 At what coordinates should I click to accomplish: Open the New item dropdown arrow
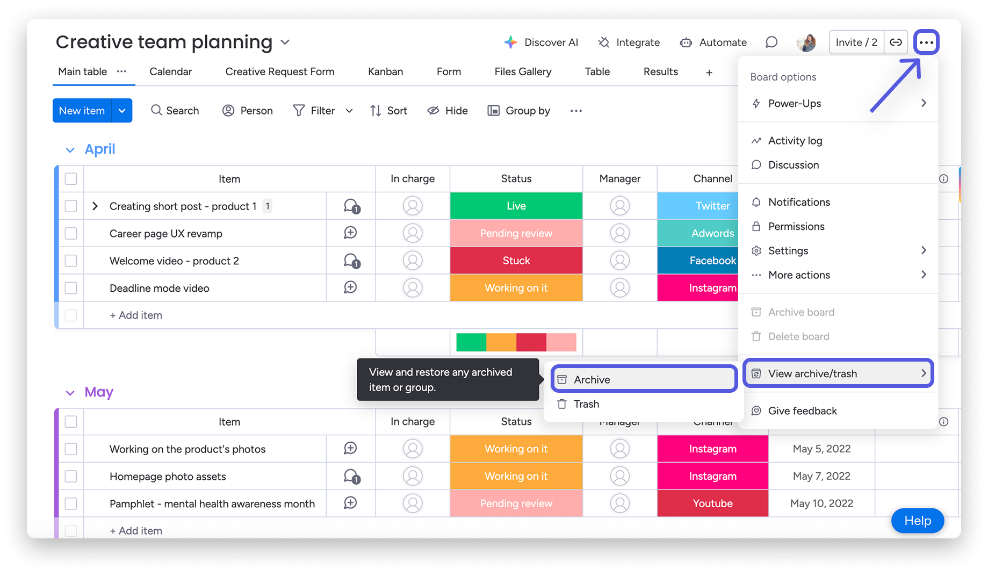[122, 110]
